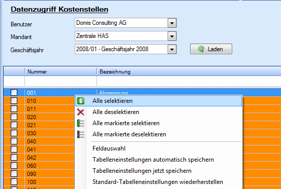Click the red X deselect icon

click(81, 112)
